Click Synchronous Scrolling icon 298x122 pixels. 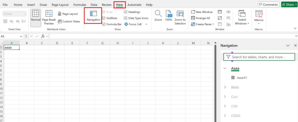coord(228,18)
